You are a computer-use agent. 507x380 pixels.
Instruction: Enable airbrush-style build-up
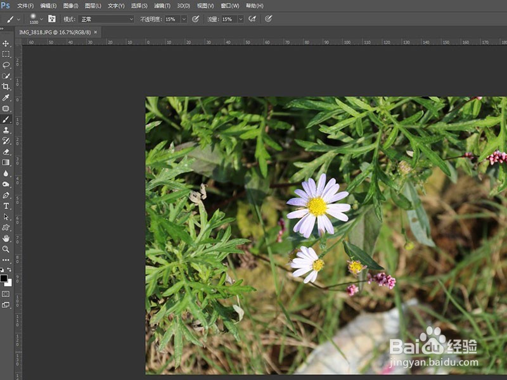click(x=252, y=19)
